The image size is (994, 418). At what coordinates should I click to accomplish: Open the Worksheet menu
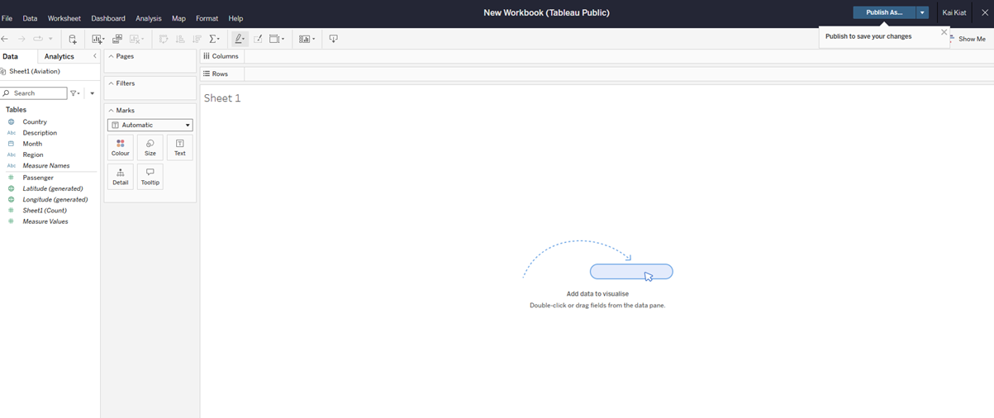[64, 18]
